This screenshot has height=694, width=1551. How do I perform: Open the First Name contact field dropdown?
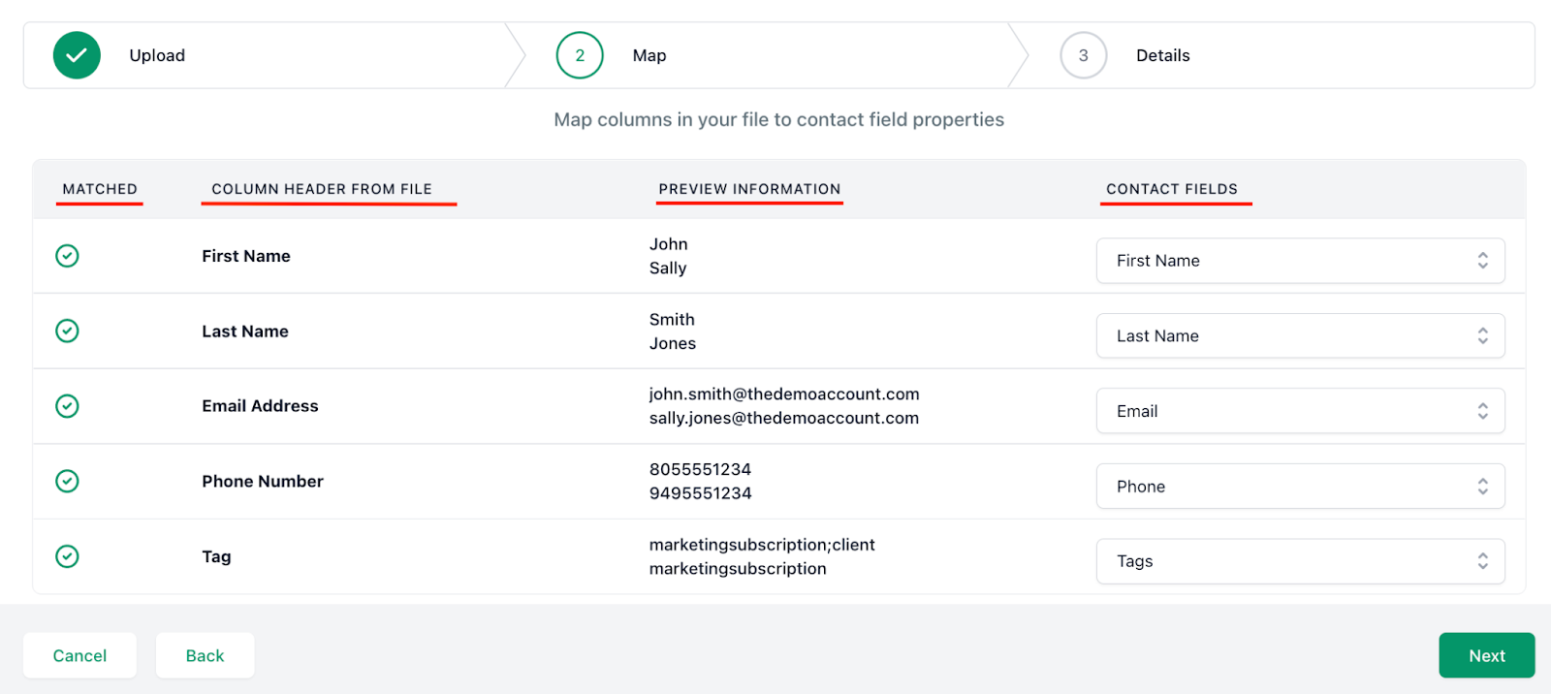tap(1300, 261)
